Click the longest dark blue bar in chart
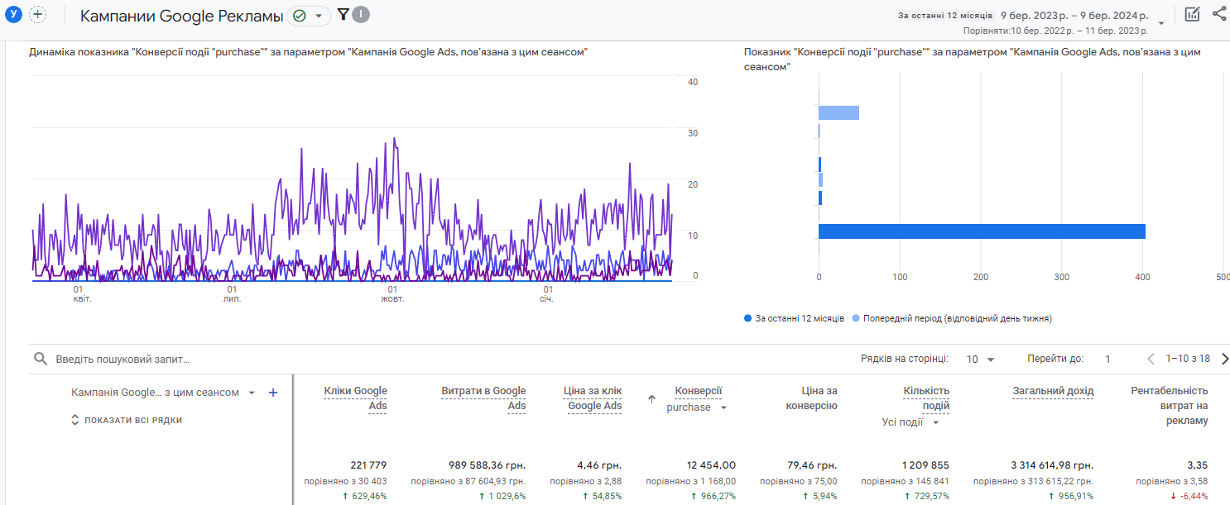This screenshot has height=505, width=1230. coord(982,231)
